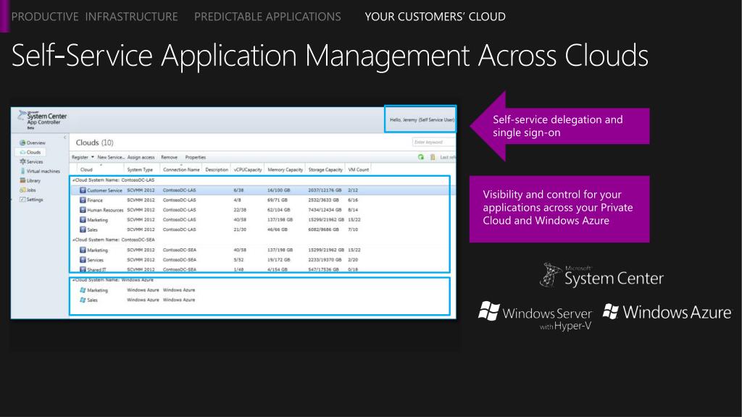Click the 2532/3633 GB storage capacity cell
The width and height of the screenshot is (742, 417).
[324, 201]
